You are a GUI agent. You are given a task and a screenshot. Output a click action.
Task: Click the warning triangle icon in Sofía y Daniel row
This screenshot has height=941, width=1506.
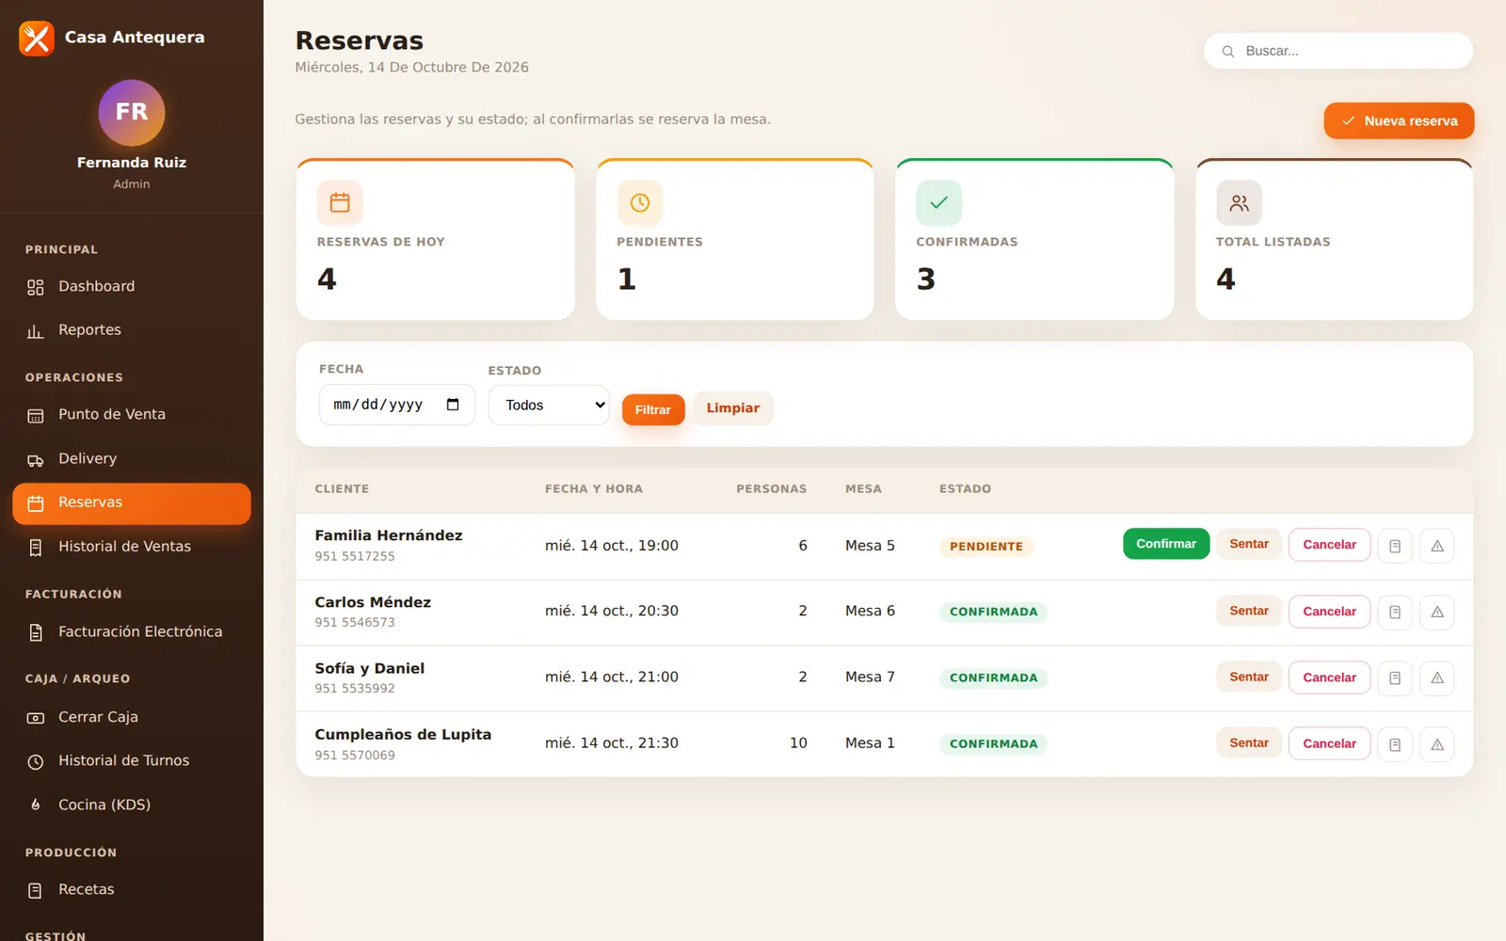[x=1437, y=678]
